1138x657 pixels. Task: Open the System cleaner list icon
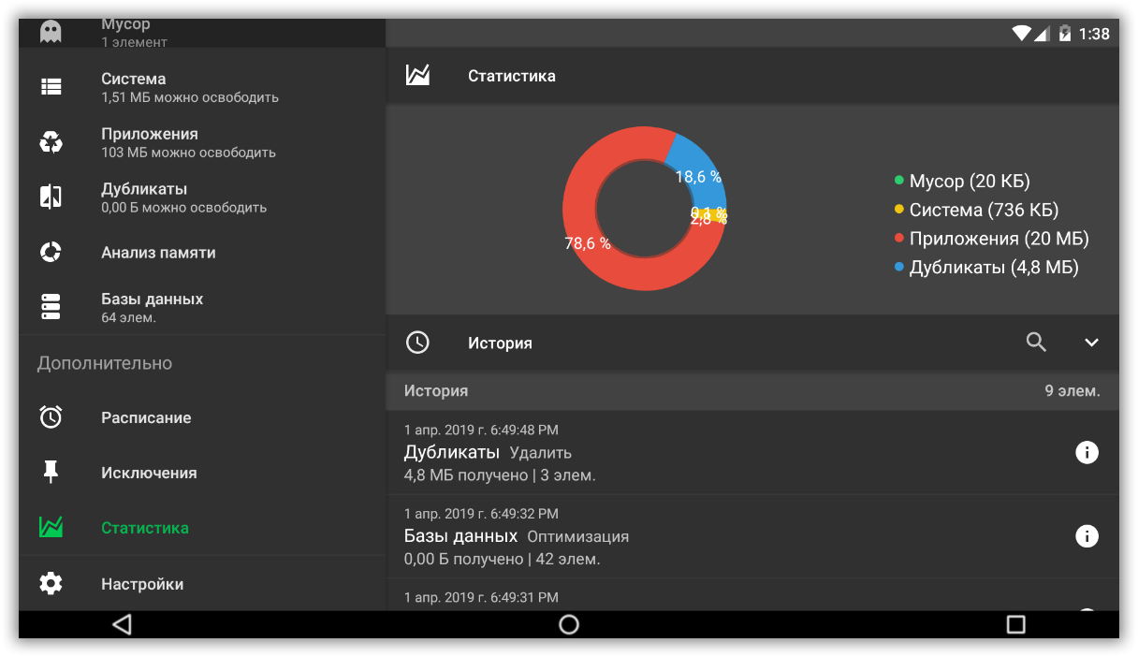[51, 87]
